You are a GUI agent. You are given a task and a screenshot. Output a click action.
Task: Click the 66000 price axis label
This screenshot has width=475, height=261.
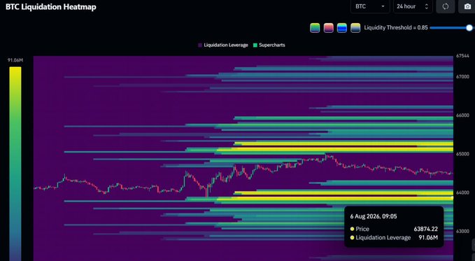(x=462, y=115)
